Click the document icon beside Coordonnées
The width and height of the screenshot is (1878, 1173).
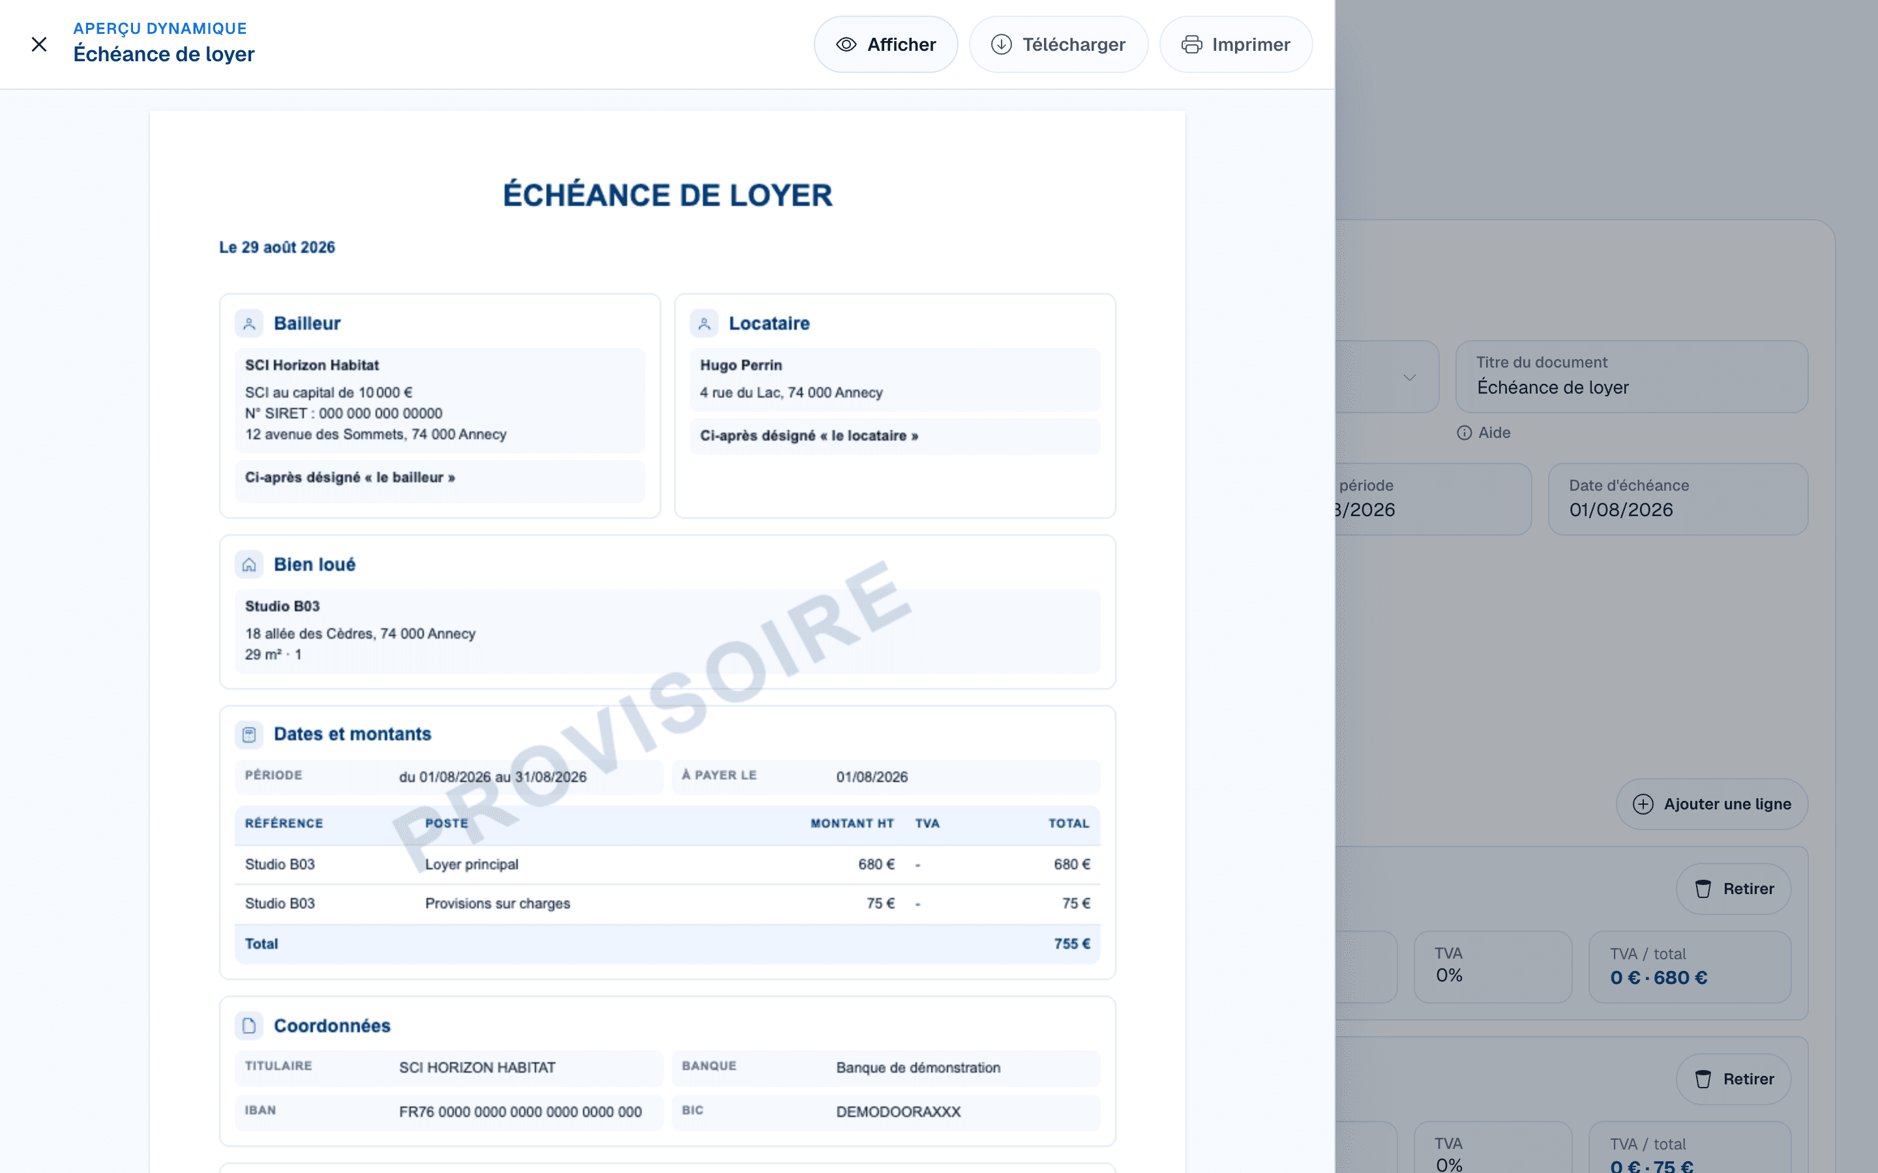pyautogui.click(x=249, y=1026)
